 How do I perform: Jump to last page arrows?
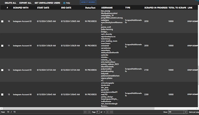(111, 112)
